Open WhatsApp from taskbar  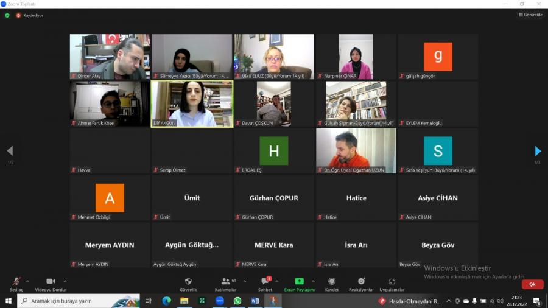click(x=237, y=301)
